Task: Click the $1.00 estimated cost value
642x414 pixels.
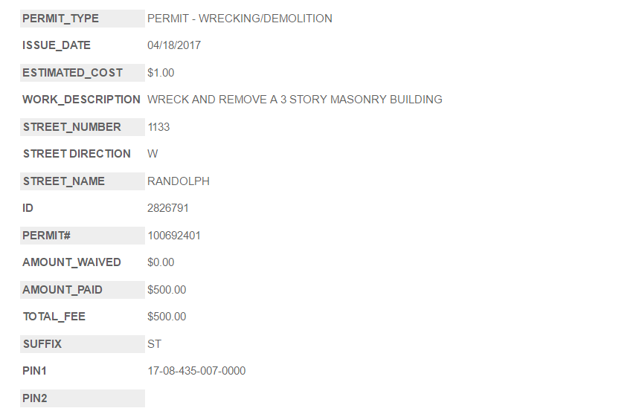Action: click(x=161, y=73)
